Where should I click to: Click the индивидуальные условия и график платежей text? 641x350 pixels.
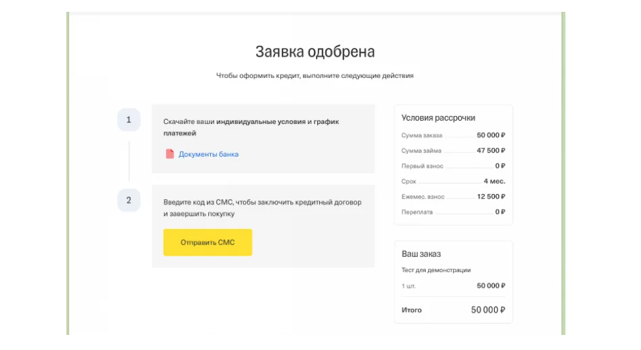coord(251,127)
